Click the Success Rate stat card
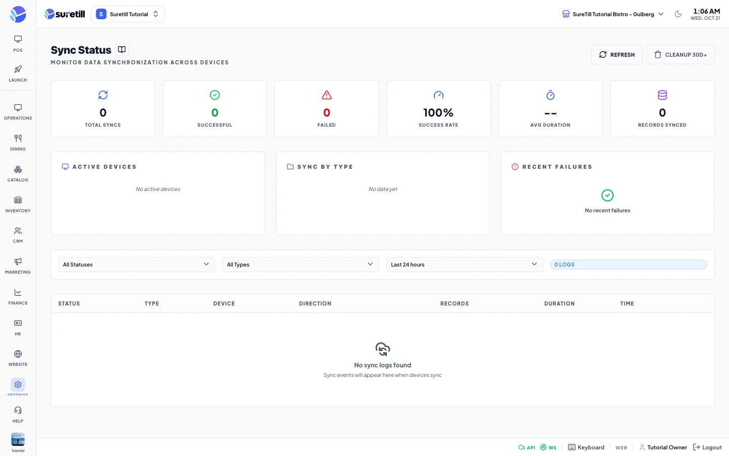The width and height of the screenshot is (729, 456). 438,109
